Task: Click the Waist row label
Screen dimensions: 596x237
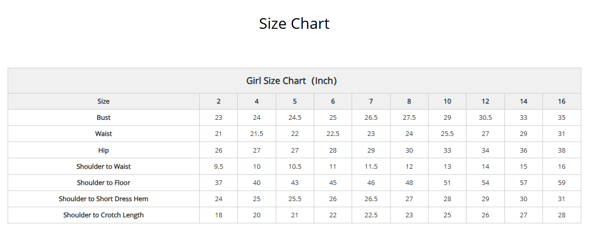Action: pyautogui.click(x=103, y=134)
